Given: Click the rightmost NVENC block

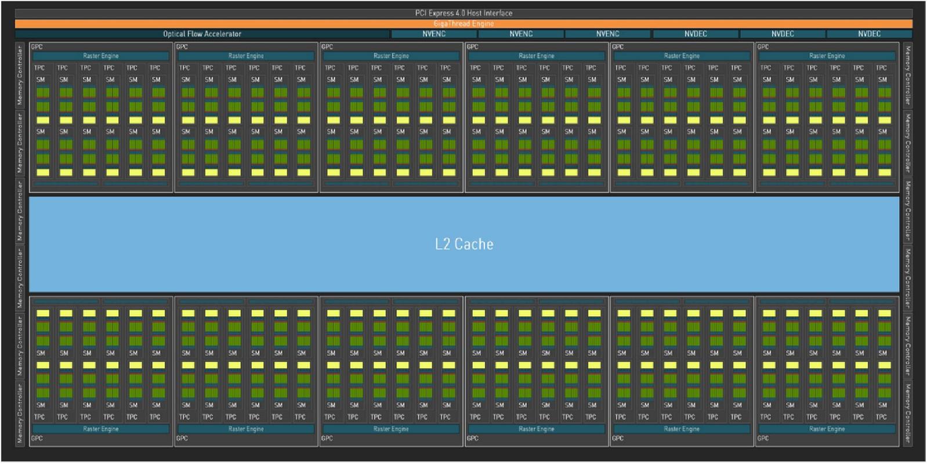Looking at the screenshot, I should pyautogui.click(x=607, y=34).
